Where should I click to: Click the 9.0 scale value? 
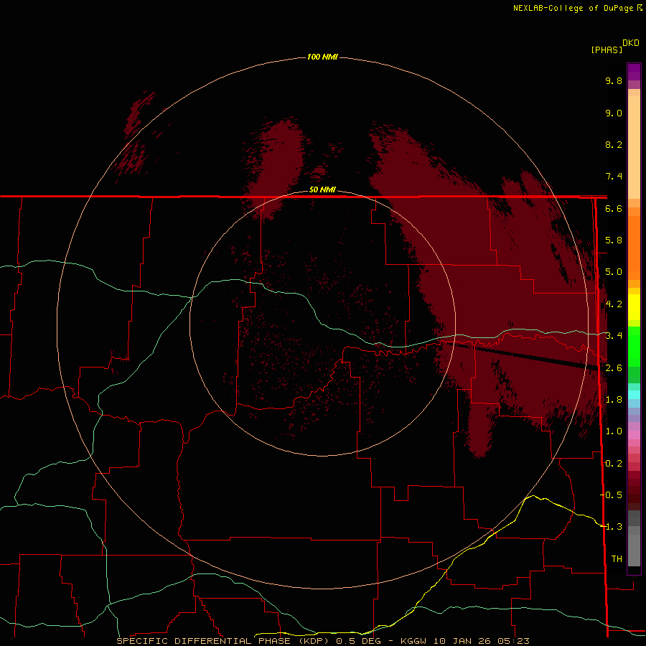[x=614, y=113]
